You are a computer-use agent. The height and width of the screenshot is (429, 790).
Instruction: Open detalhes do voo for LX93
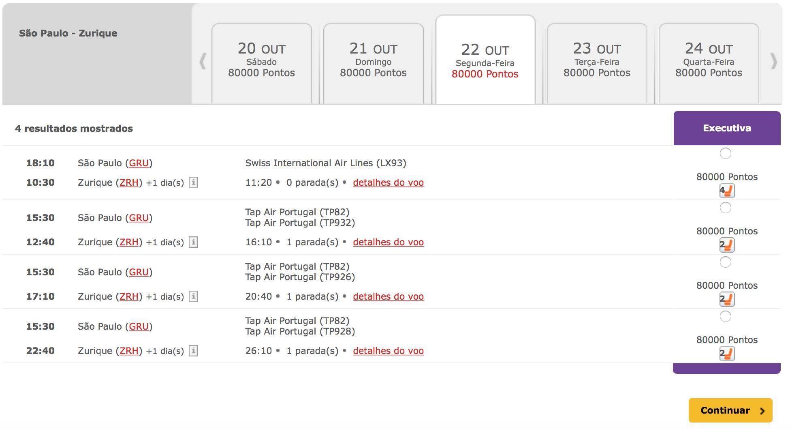click(388, 182)
